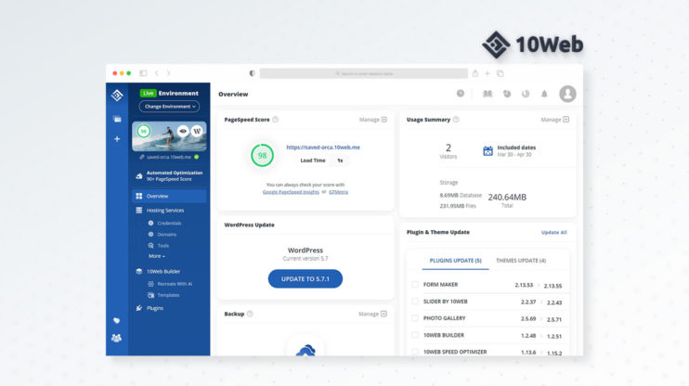Open Plugins in the sidebar
The width and height of the screenshot is (689, 386).
tap(155, 308)
